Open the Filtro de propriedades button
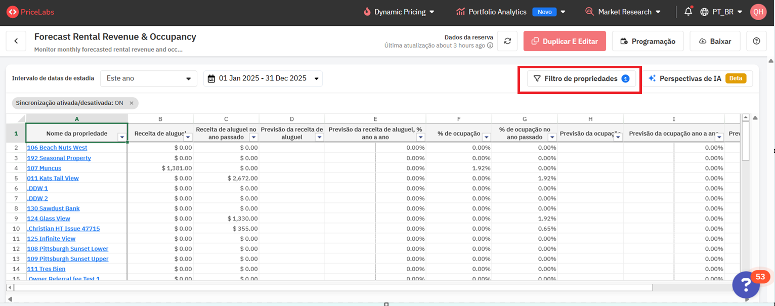The height and width of the screenshot is (306, 775). point(581,78)
